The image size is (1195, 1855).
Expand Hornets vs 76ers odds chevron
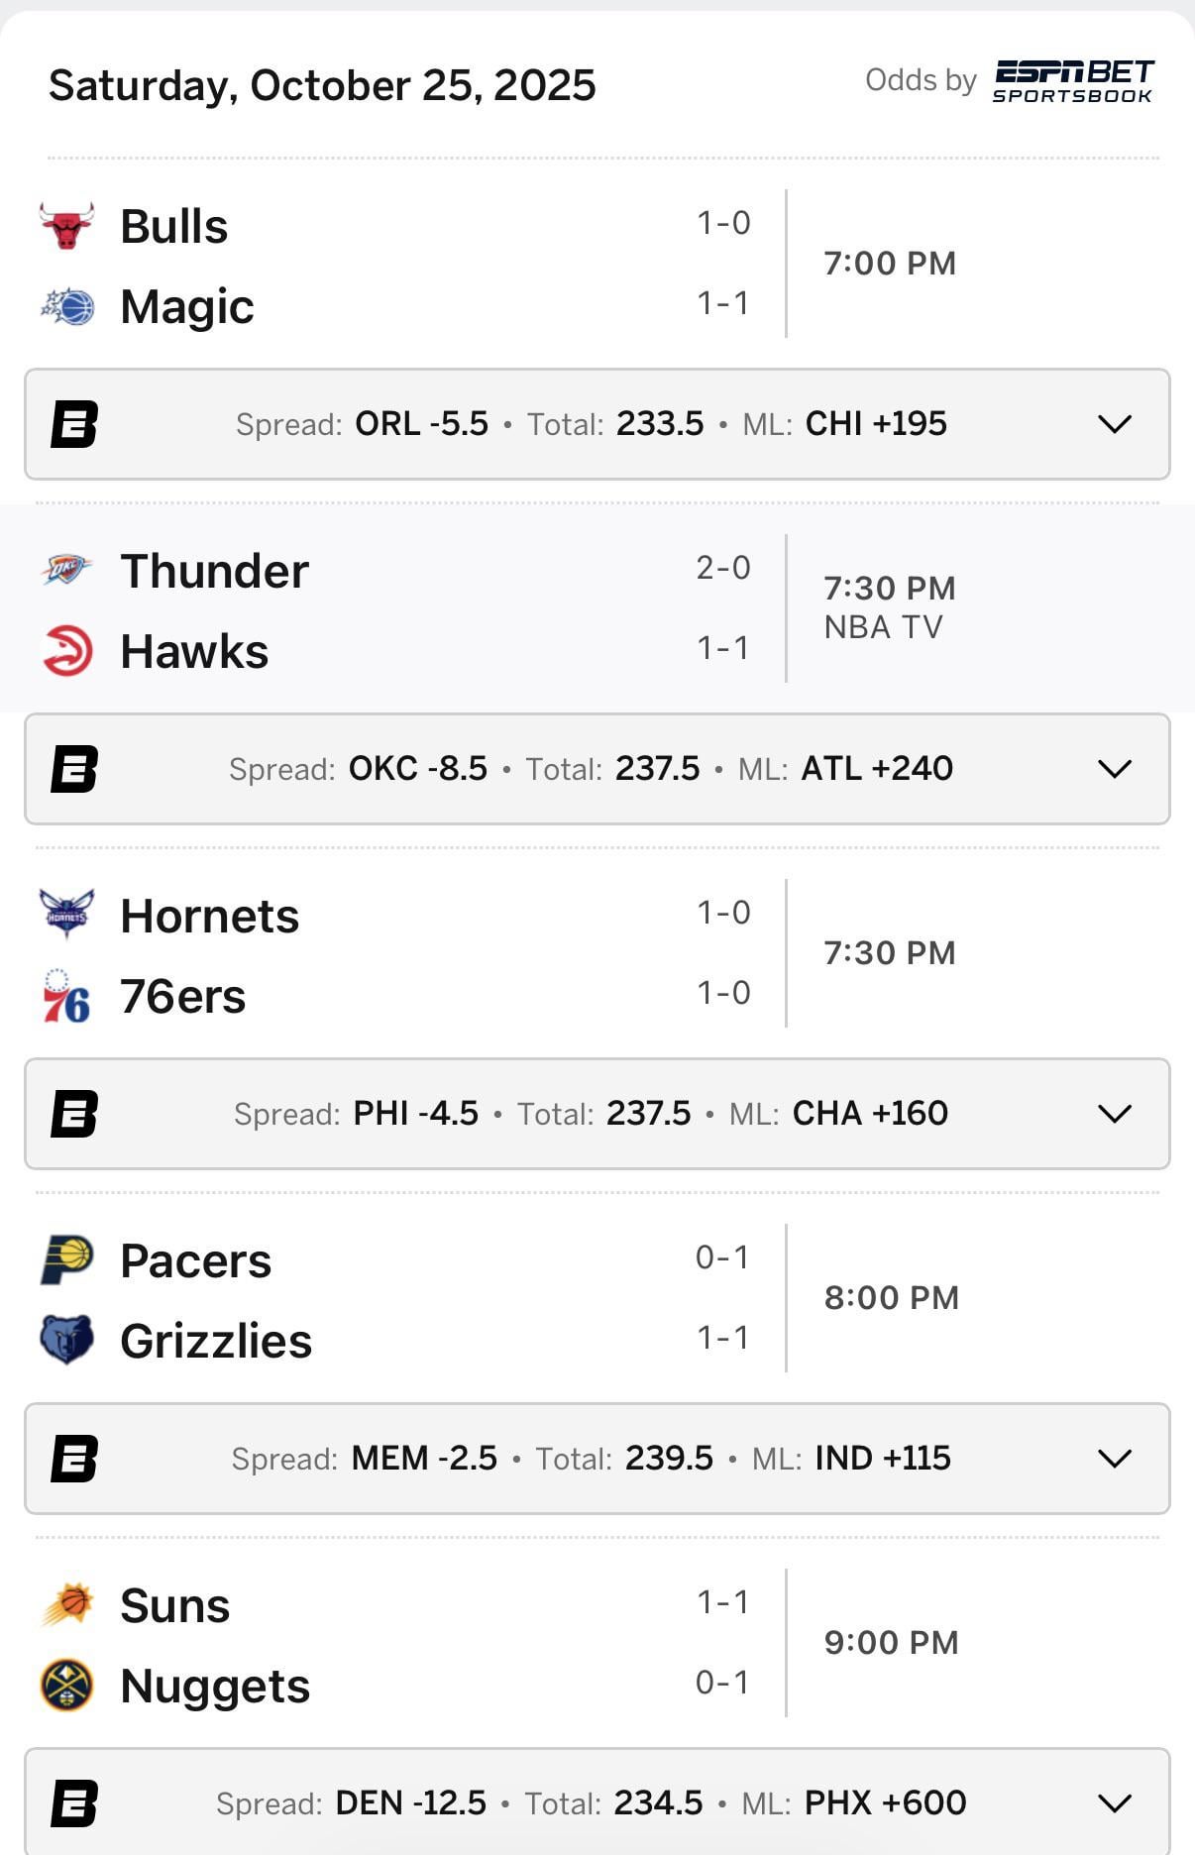point(1115,1114)
